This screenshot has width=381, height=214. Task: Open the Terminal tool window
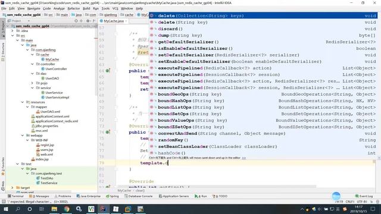16,196
